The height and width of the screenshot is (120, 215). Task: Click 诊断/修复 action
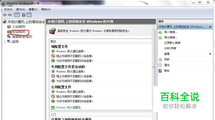(170, 48)
